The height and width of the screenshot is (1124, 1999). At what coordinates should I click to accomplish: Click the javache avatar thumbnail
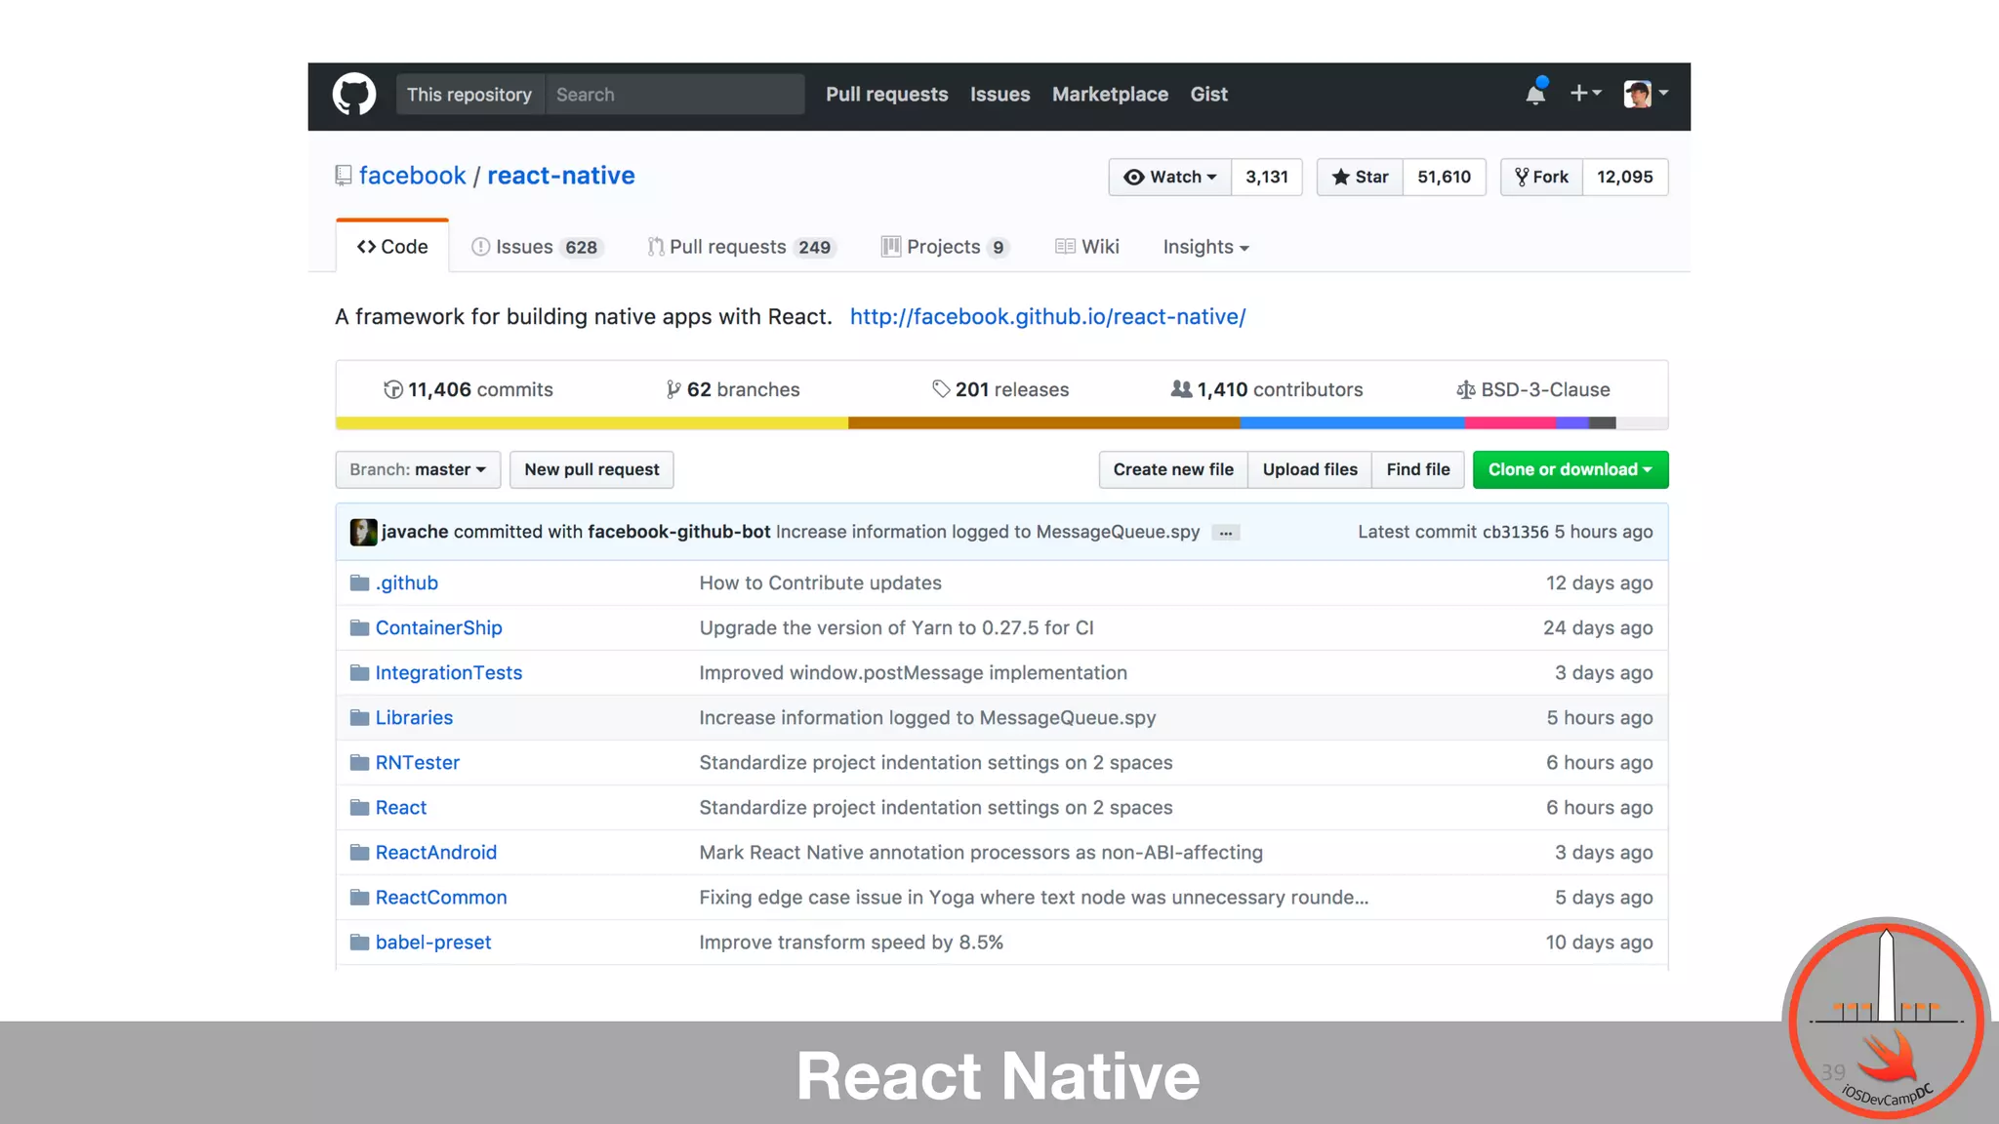coord(363,532)
